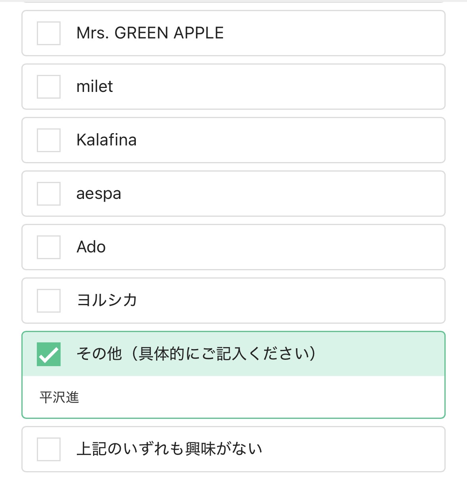Click the aespa label text

99,194
